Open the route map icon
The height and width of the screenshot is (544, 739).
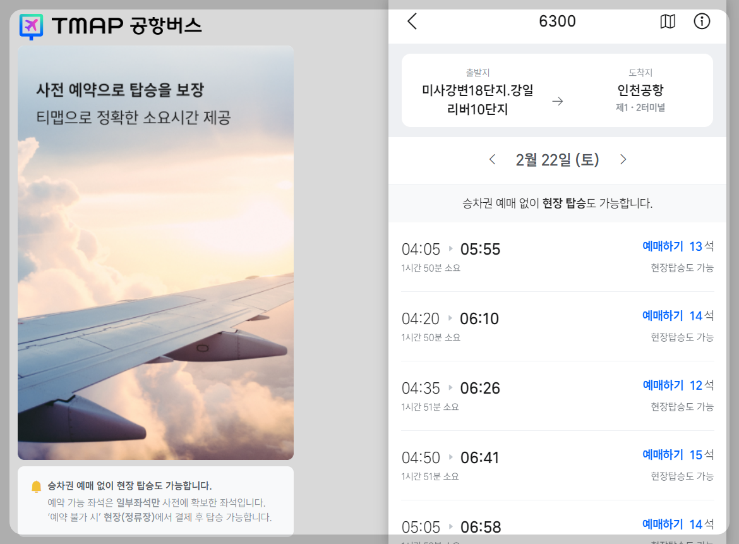[x=668, y=21]
